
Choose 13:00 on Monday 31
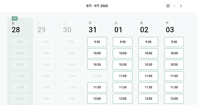point(97,99)
